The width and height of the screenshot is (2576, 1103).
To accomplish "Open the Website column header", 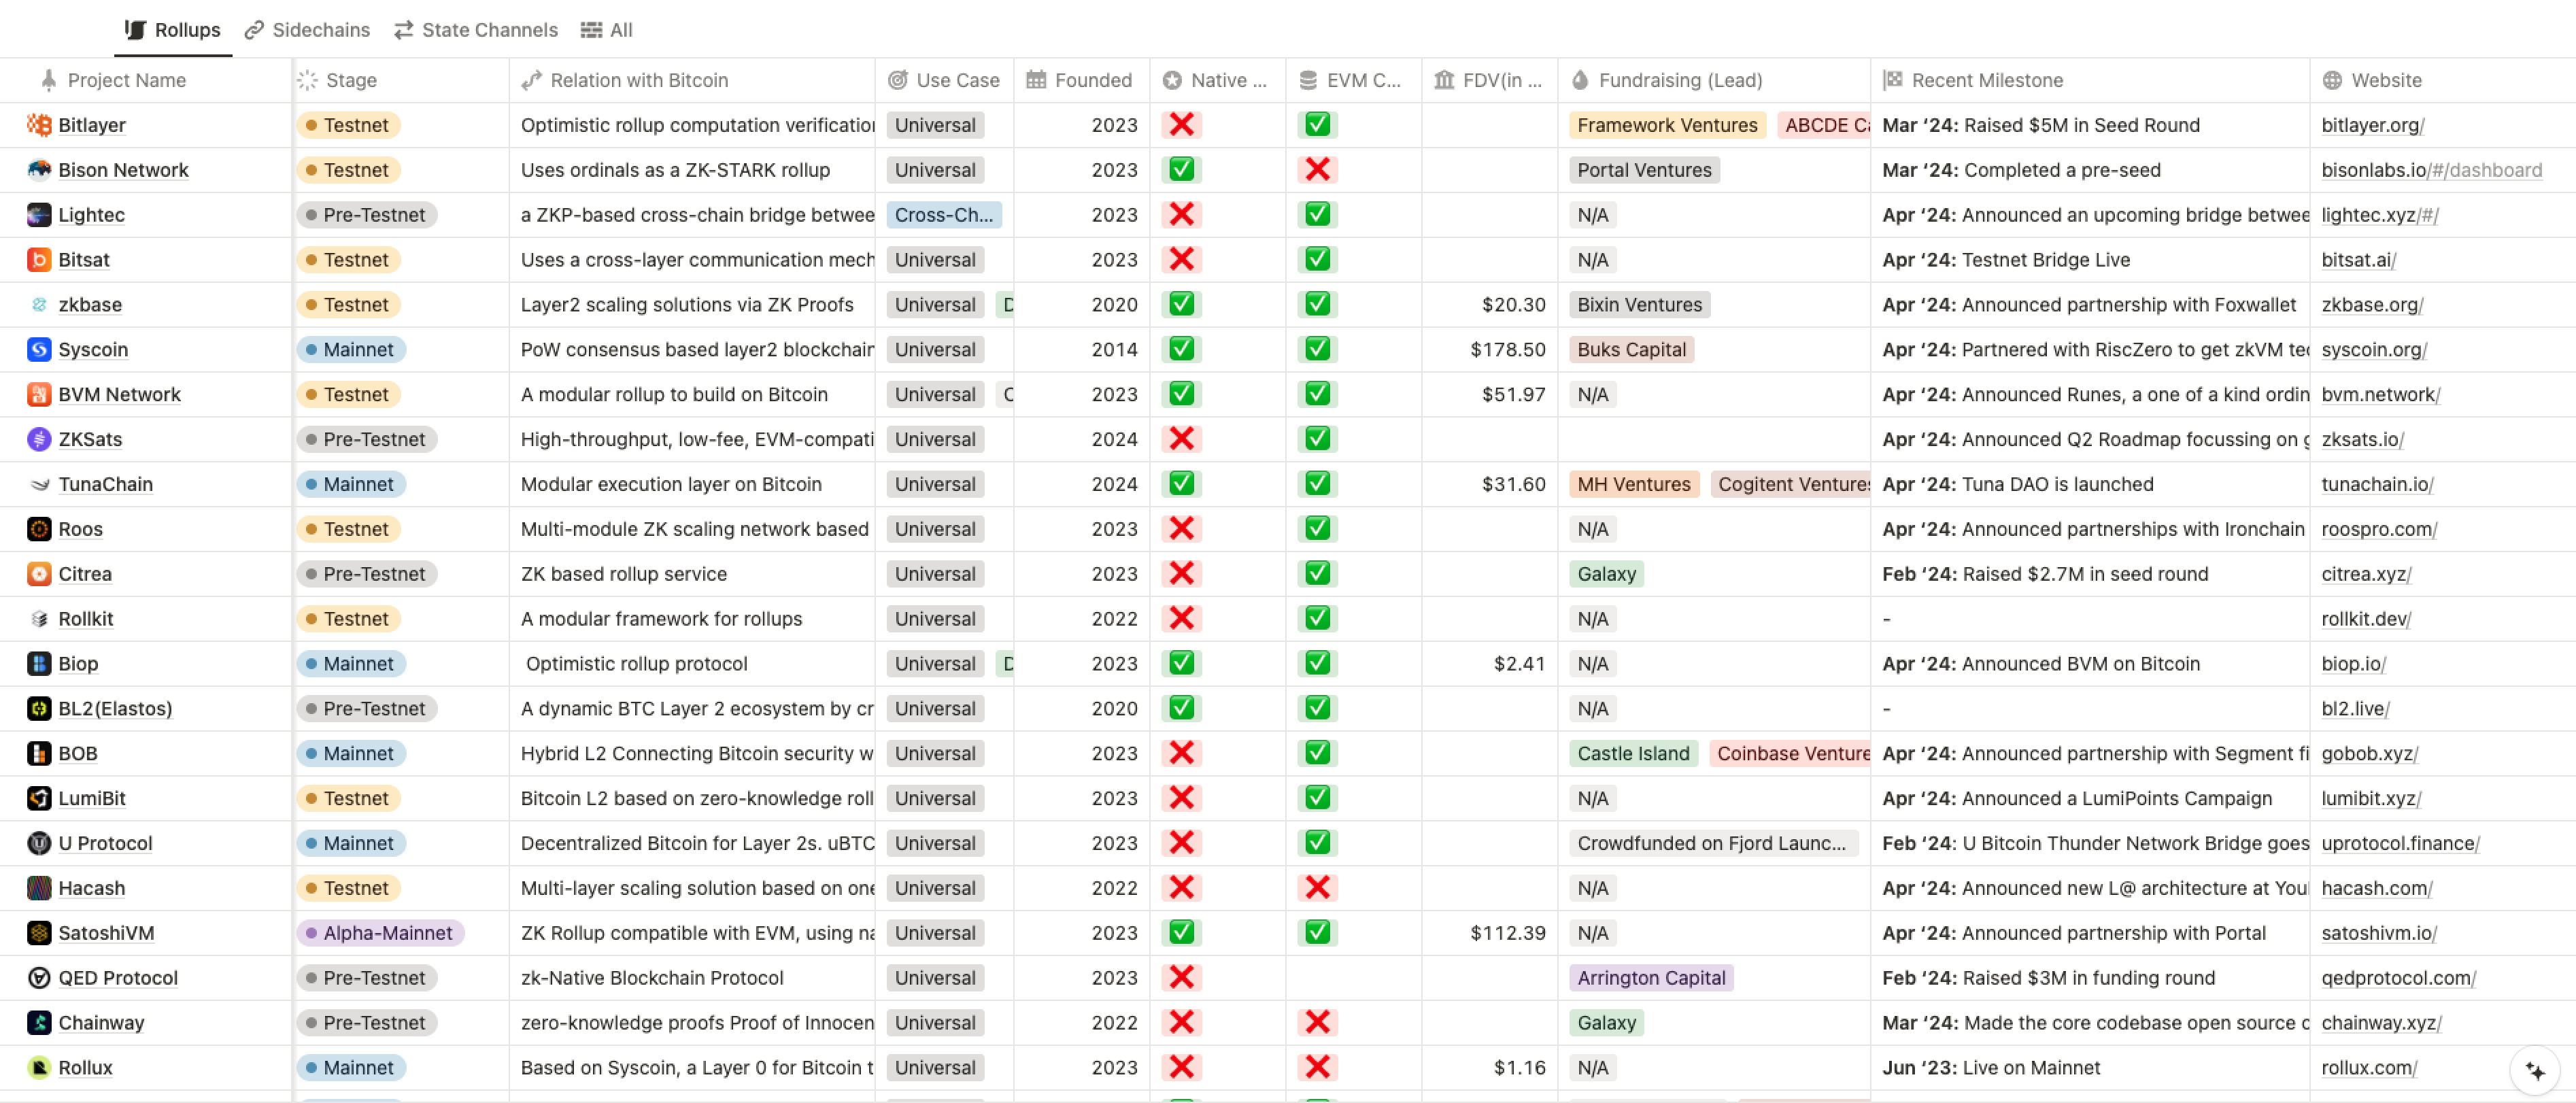I will (2442, 80).
